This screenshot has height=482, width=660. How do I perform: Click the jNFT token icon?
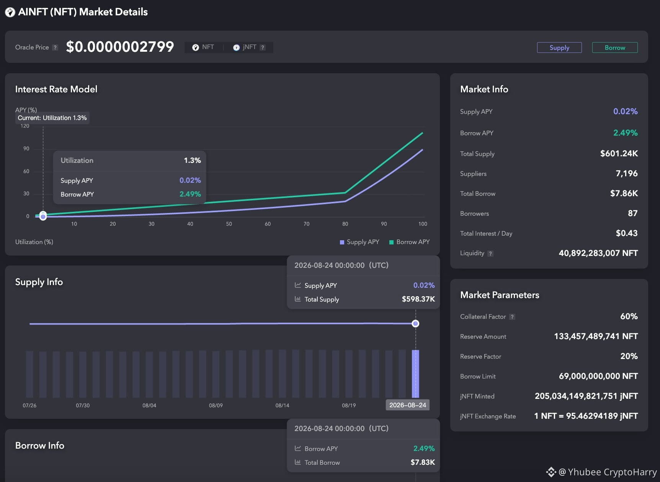click(x=236, y=47)
